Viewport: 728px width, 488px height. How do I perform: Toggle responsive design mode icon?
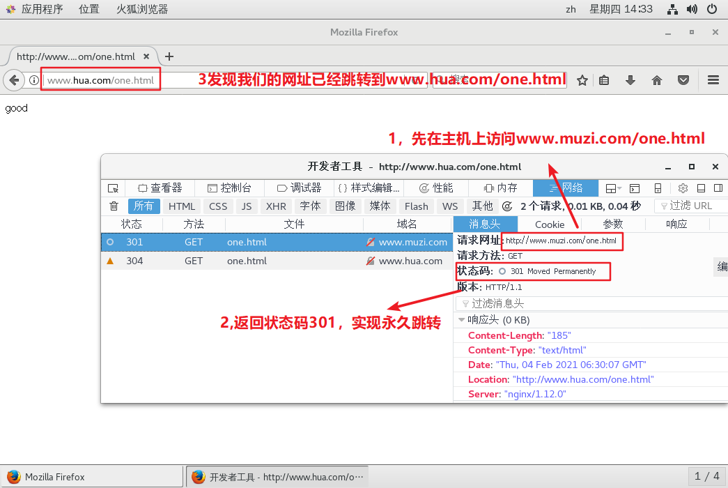(658, 188)
